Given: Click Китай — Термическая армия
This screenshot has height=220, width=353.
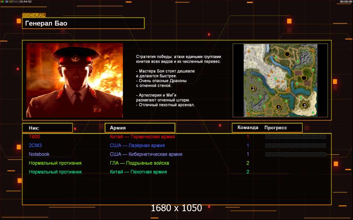Looking at the screenshot, I should pyautogui.click(x=142, y=136).
